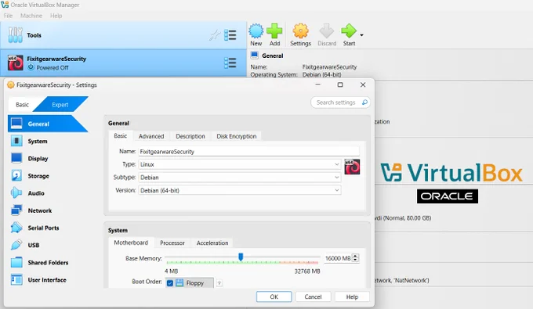Viewport: 533px width, 309px height.
Task: Switch to the Processor tab
Action: 172,243
